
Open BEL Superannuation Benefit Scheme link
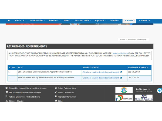(x=25, y=92)
